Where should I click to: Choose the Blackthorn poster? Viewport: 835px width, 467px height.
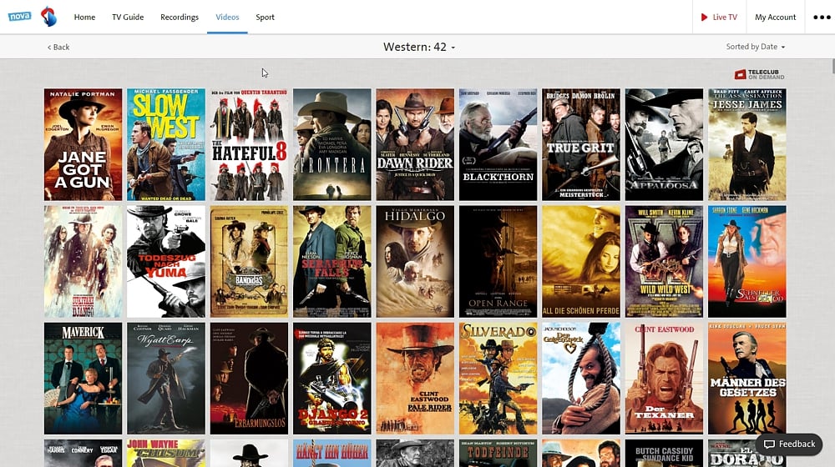coord(498,144)
